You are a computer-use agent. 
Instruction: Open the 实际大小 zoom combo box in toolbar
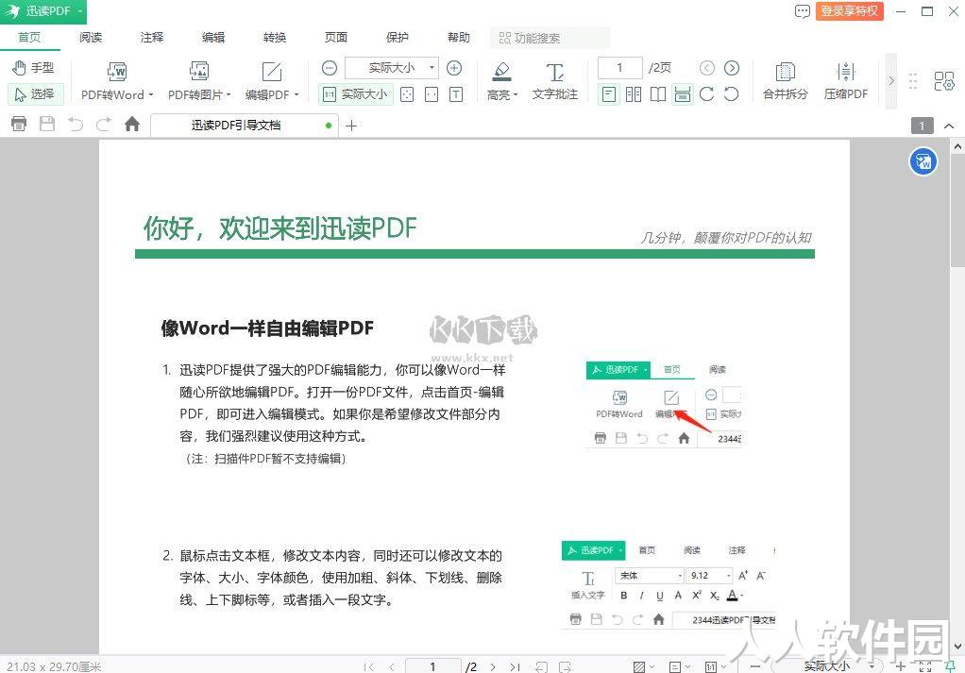coord(392,68)
